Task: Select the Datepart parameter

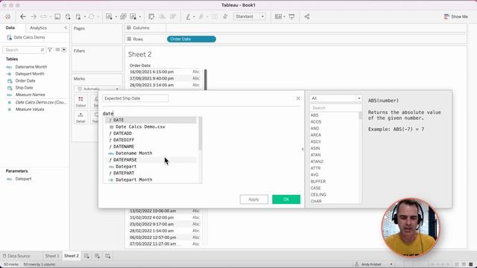Action: coord(23,179)
